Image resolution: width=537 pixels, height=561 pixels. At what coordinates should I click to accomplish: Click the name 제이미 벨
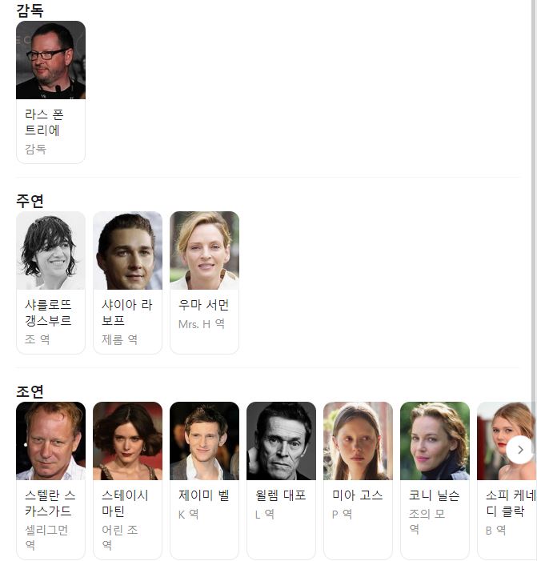tap(203, 495)
